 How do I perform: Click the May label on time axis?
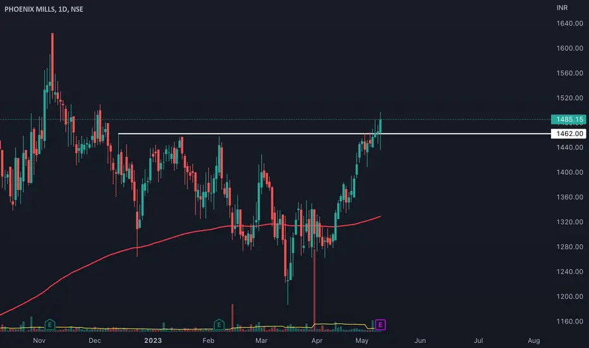[361, 340]
